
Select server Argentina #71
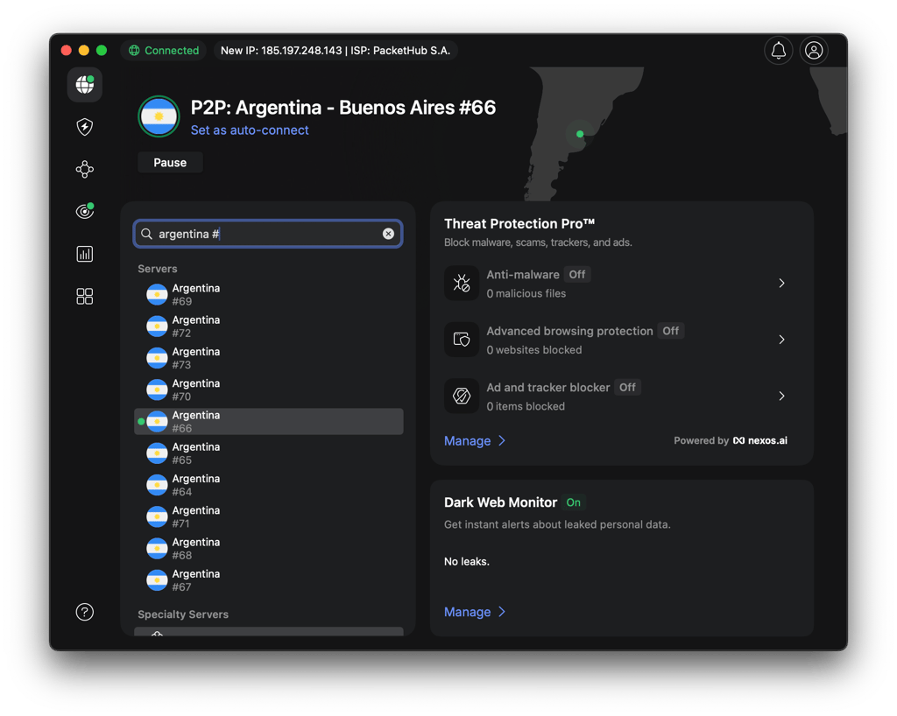(x=268, y=516)
